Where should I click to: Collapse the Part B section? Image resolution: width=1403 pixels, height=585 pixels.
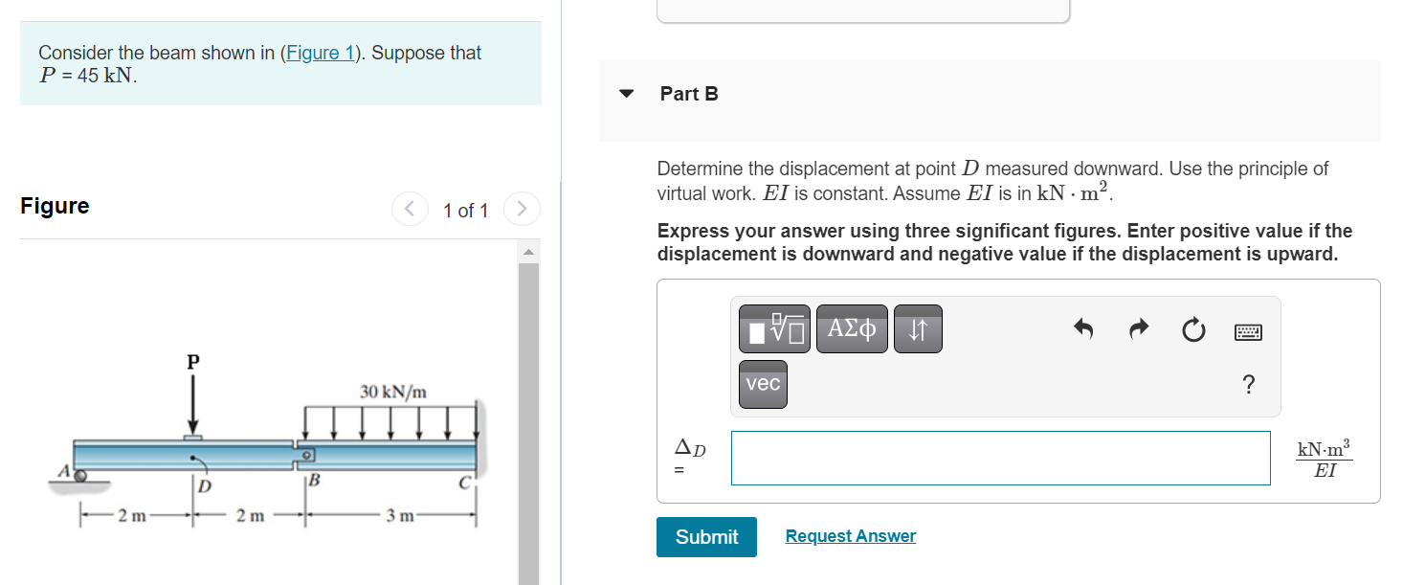tap(625, 94)
